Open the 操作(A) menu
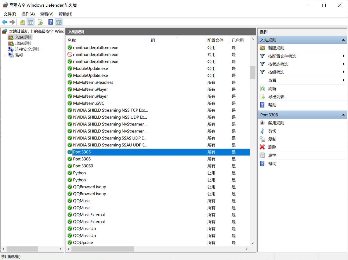The image size is (348, 260). 28,14
